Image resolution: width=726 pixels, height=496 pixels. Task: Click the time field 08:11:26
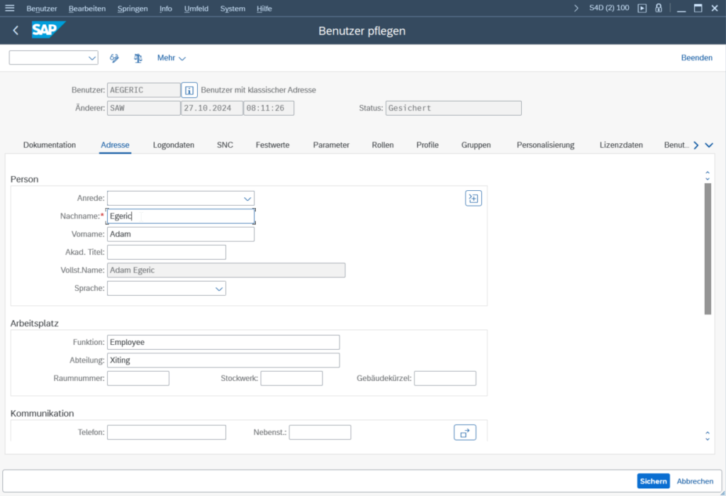point(269,108)
